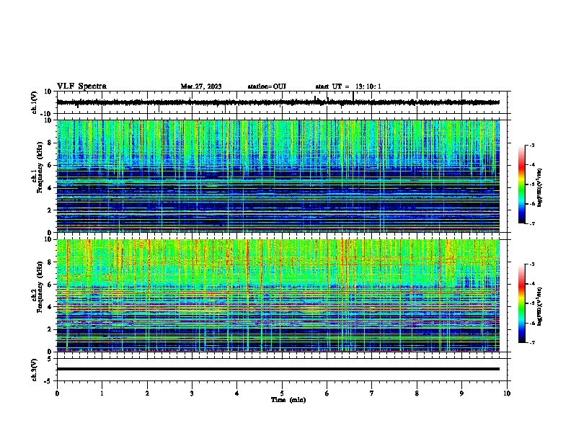Click the time axis tick label "9"
The height and width of the screenshot is (441, 571).
click(x=461, y=393)
